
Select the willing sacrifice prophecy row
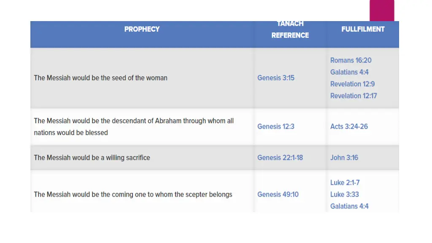(215, 158)
